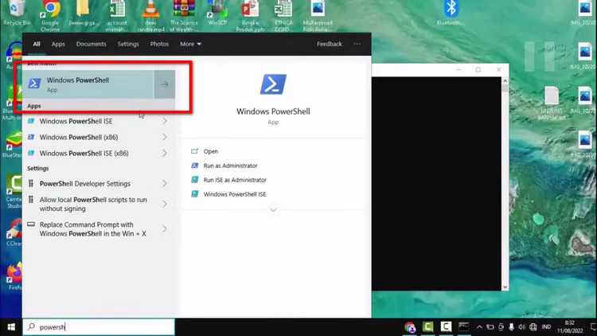The width and height of the screenshot is (597, 336).
Task: Expand more actions chevron below the preview action list
Action: (x=273, y=210)
